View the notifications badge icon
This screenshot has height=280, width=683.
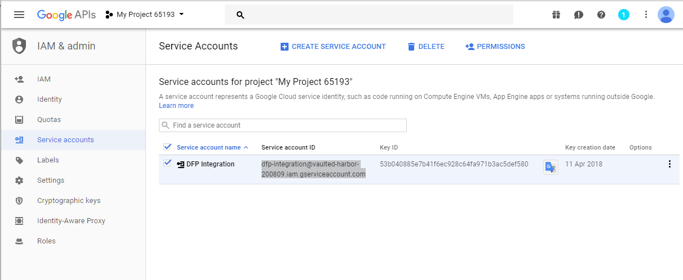click(x=624, y=15)
